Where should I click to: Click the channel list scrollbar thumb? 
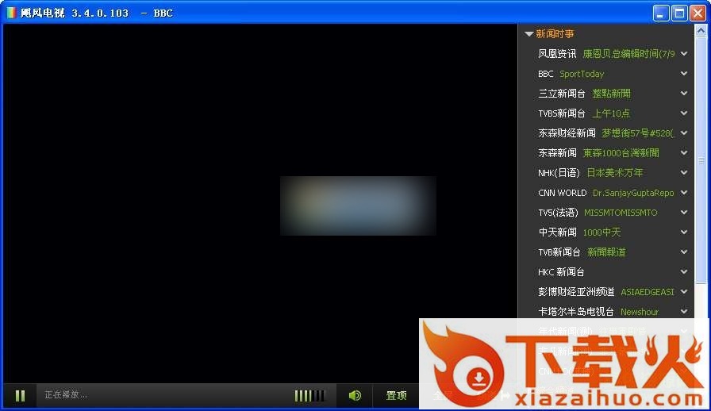[x=701, y=160]
